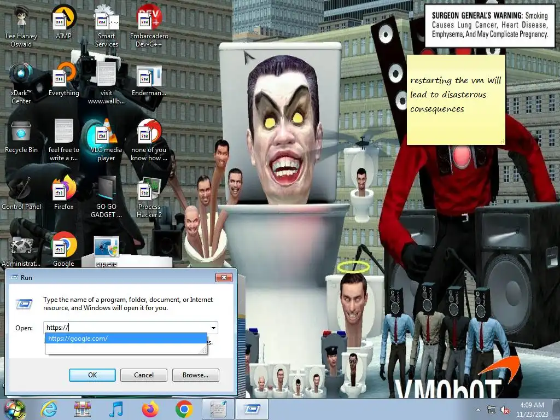Open the library taskbar icon next to Internet Explorer
Image resolution: width=560 pixels, height=420 pixels.
[83, 409]
